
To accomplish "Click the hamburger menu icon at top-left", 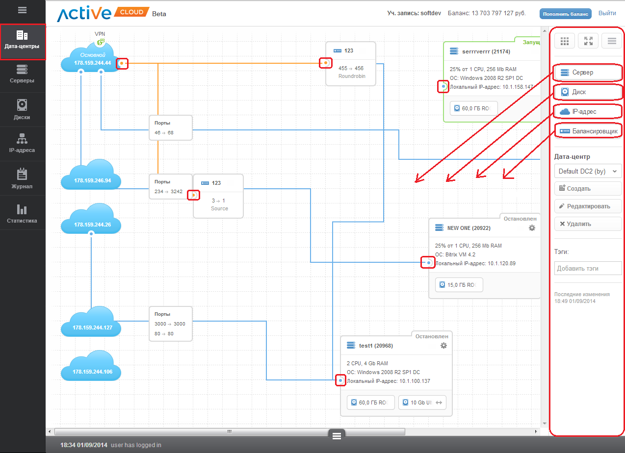I will point(22,10).
